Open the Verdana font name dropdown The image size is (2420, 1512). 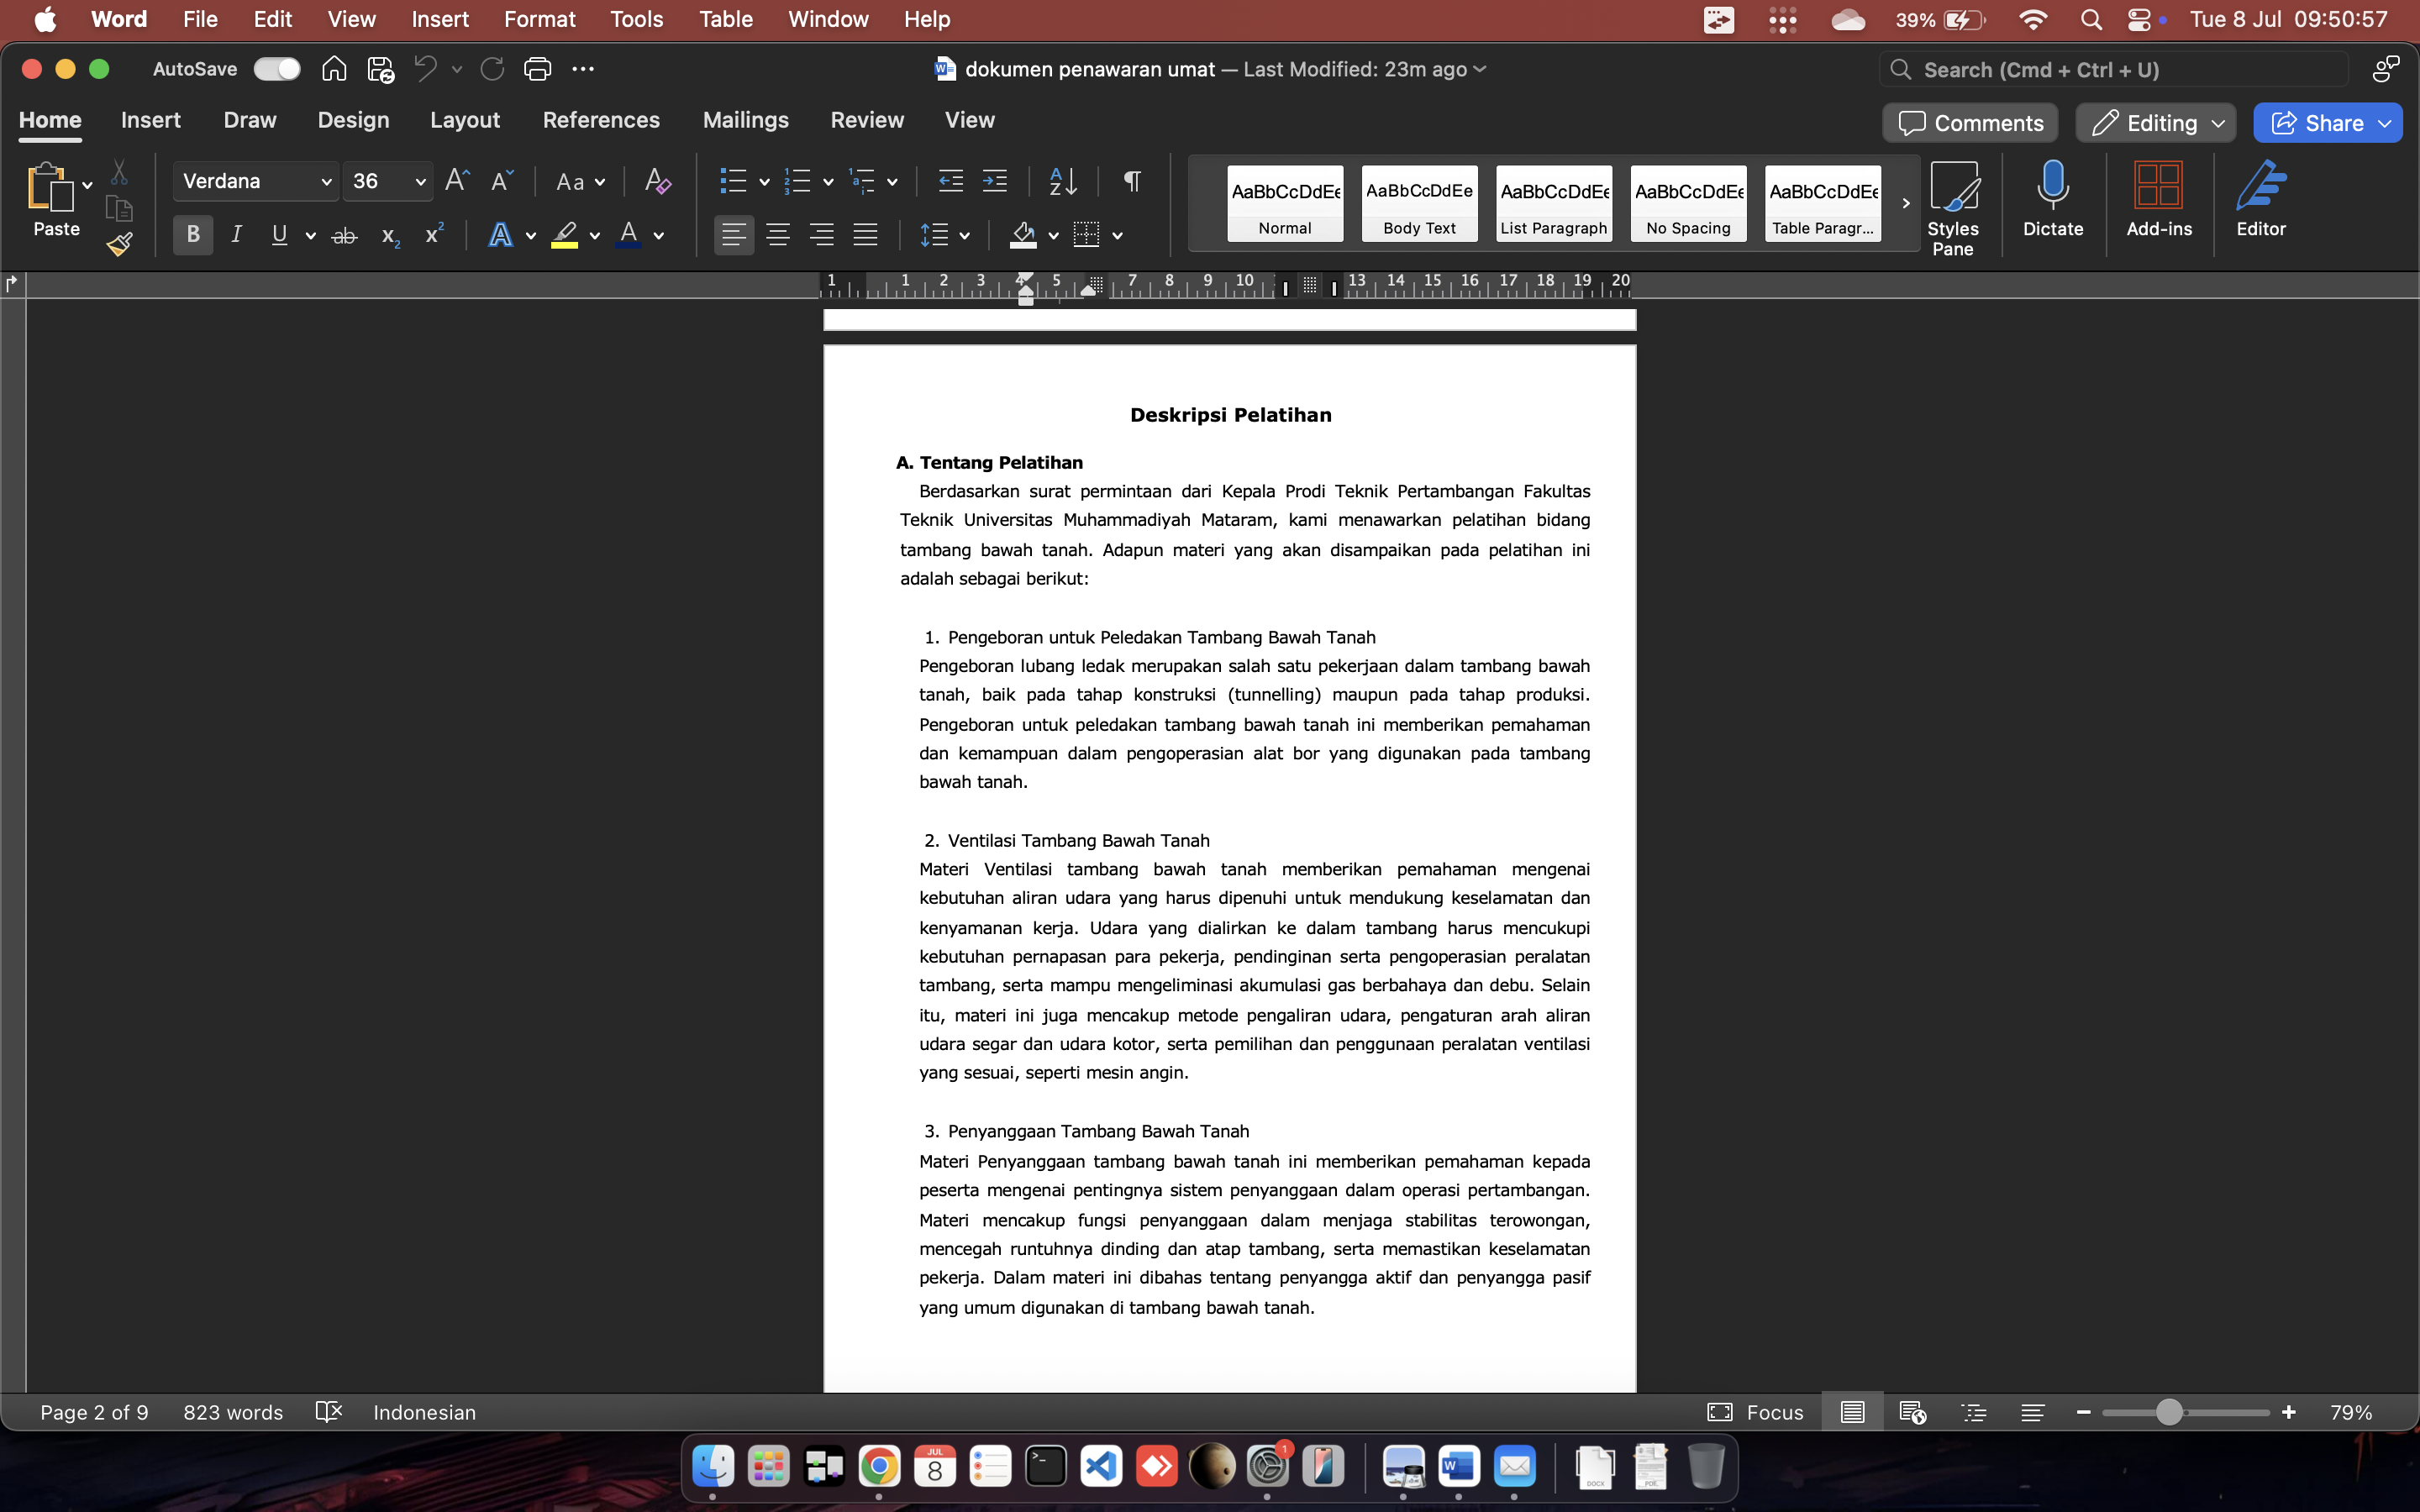325,182
